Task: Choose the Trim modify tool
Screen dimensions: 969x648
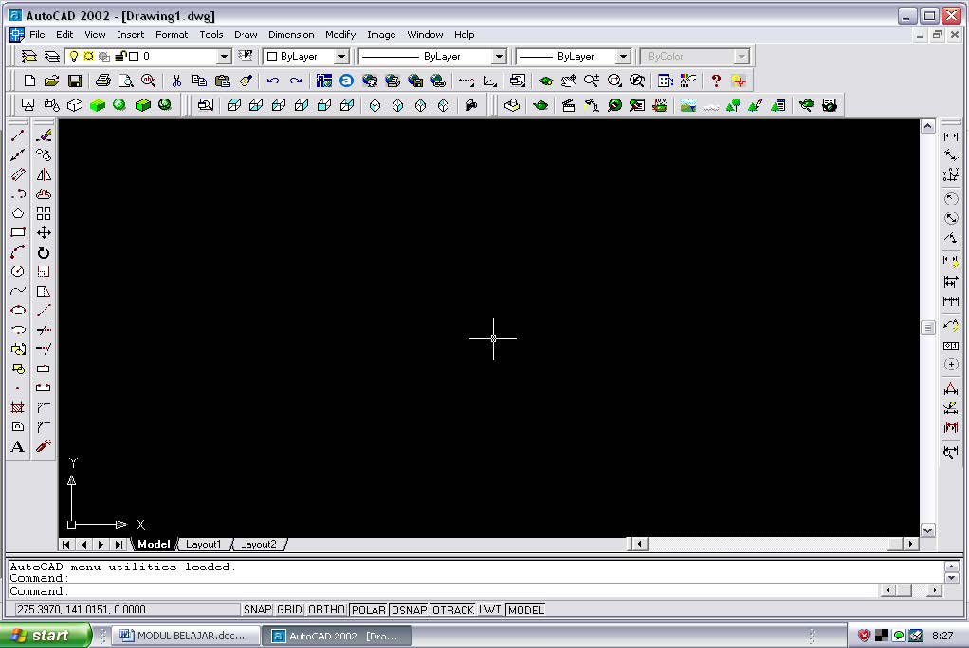Action: (44, 330)
